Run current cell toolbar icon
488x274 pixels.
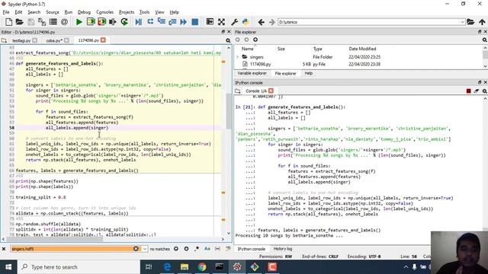(91, 22)
